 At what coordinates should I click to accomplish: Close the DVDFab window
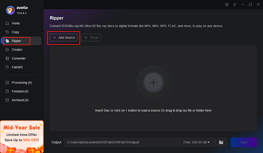258,5
